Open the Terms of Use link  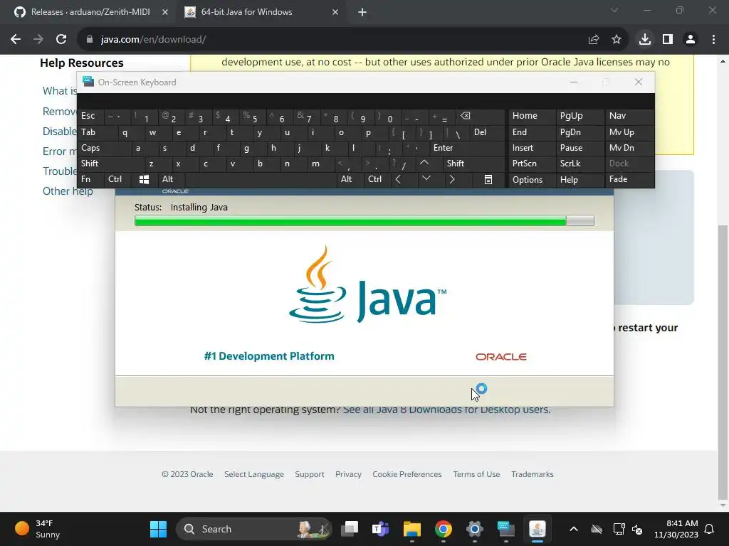click(x=476, y=474)
